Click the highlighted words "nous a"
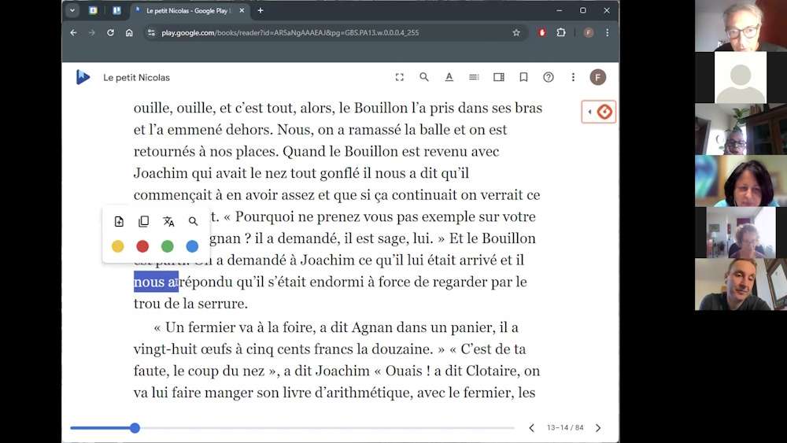This screenshot has height=443, width=787. [x=156, y=282]
